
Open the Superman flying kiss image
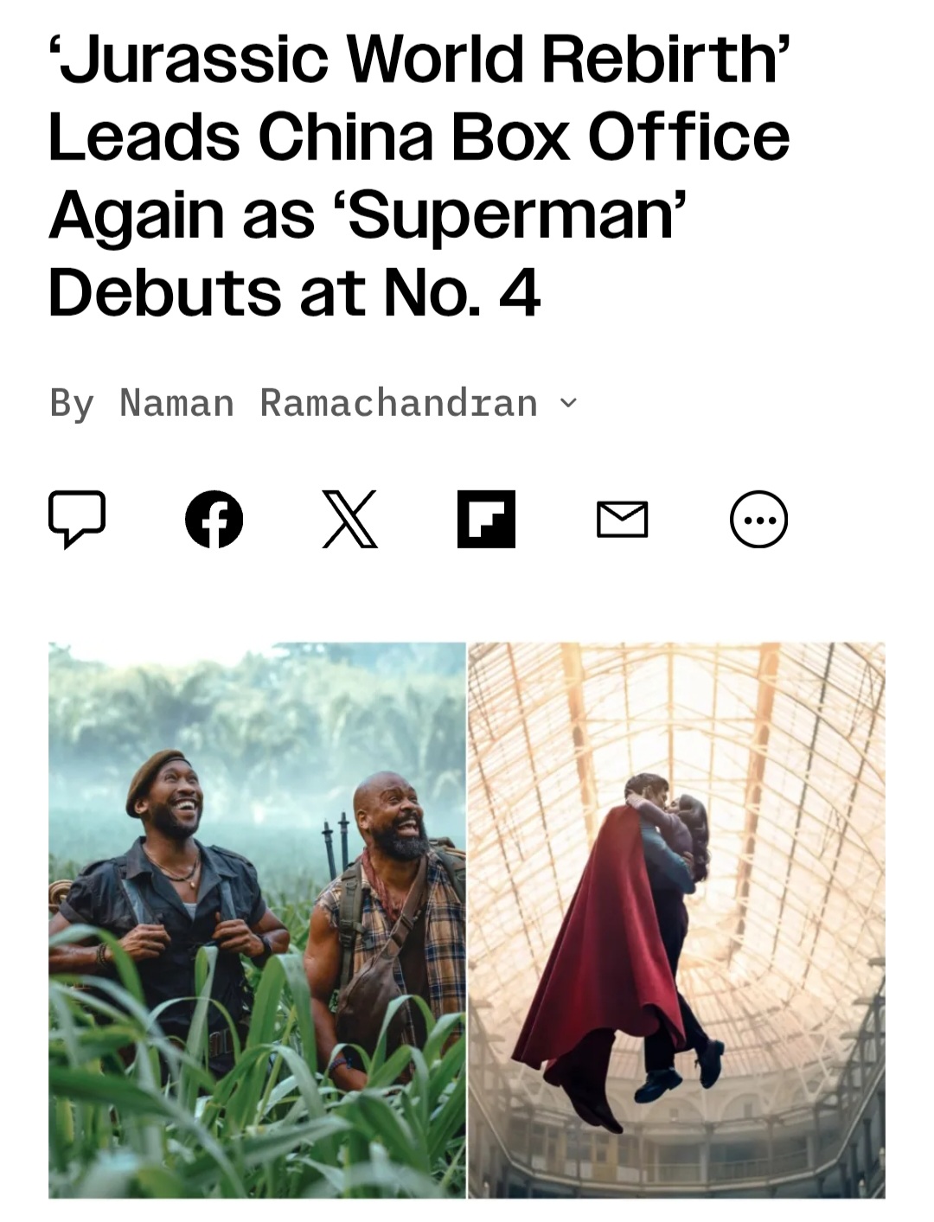pos(676,919)
